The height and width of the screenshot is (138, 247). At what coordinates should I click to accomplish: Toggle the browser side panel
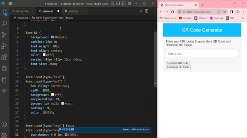pyautogui.click(x=232, y=12)
